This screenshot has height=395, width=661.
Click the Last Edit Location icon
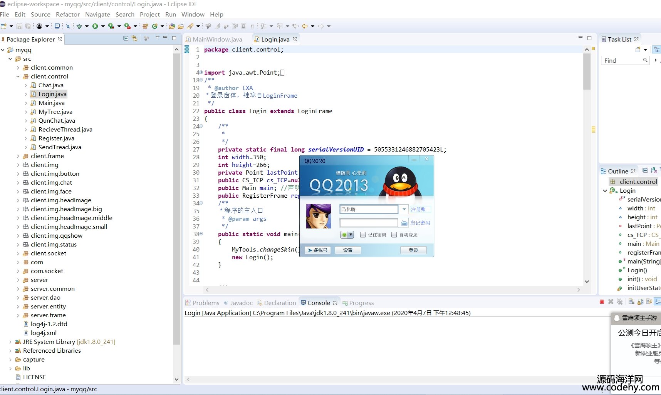(295, 26)
